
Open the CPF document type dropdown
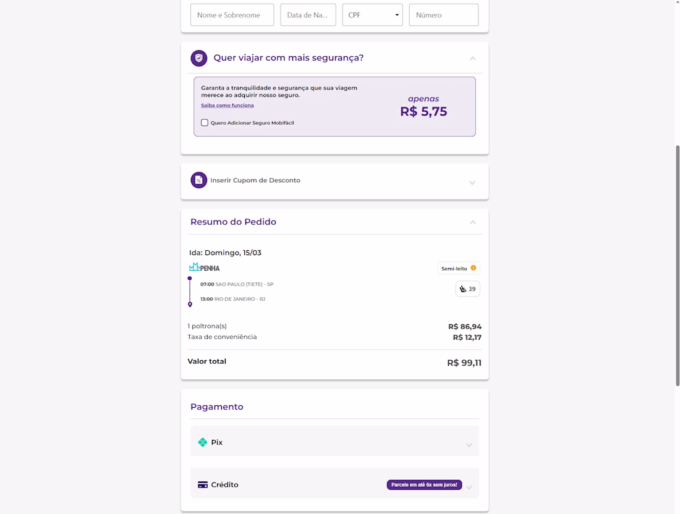[373, 15]
